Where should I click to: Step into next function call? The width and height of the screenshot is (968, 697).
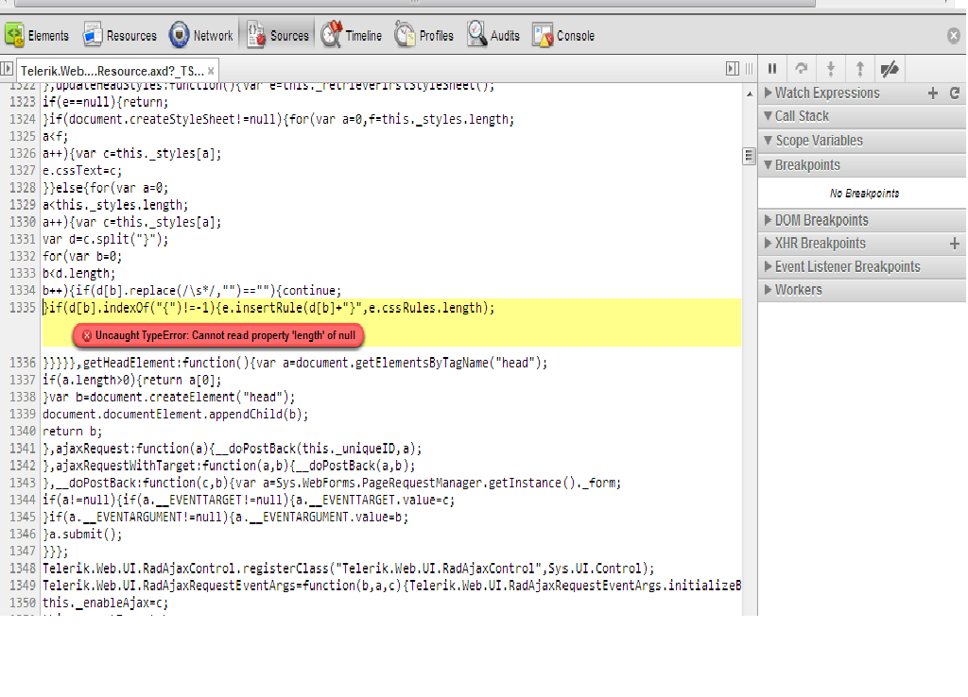831,68
